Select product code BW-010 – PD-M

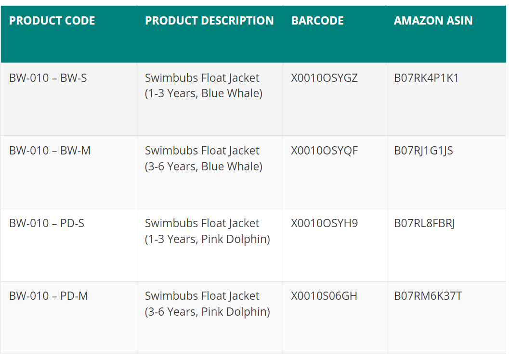point(49,296)
